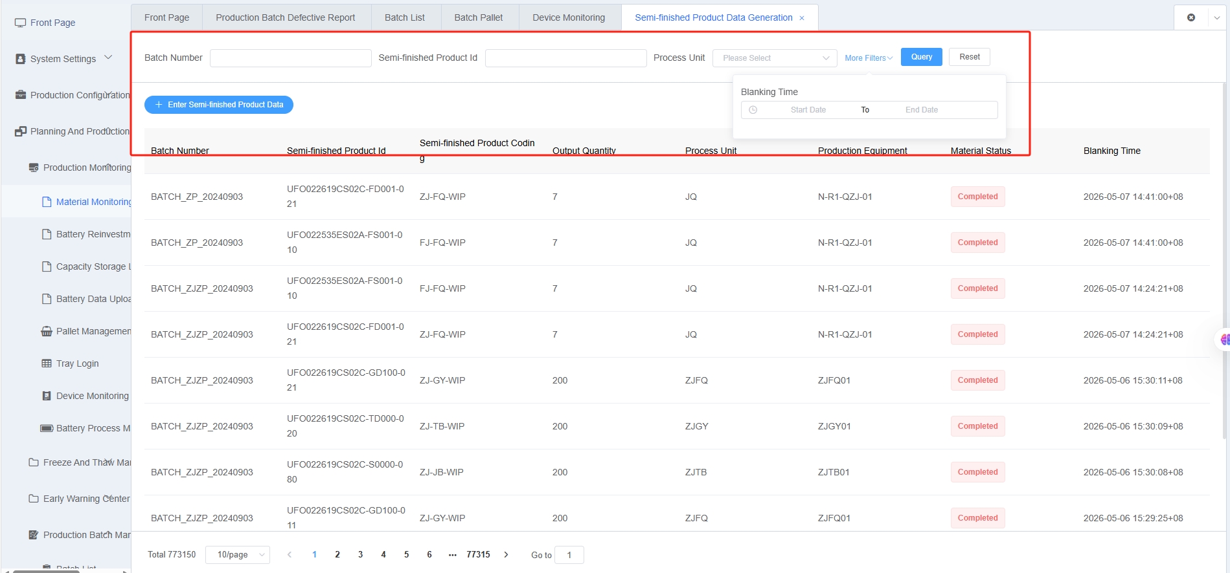Go to page 4
Screen dimensions: 1230x573
[x=383, y=555]
